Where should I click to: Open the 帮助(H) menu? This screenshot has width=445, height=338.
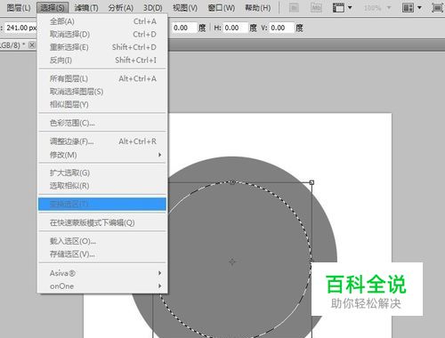257,8
